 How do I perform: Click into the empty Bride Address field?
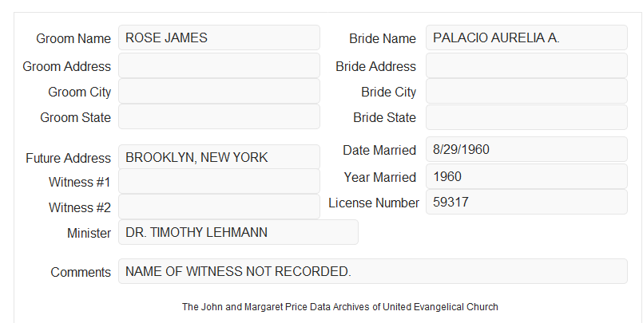click(526, 65)
